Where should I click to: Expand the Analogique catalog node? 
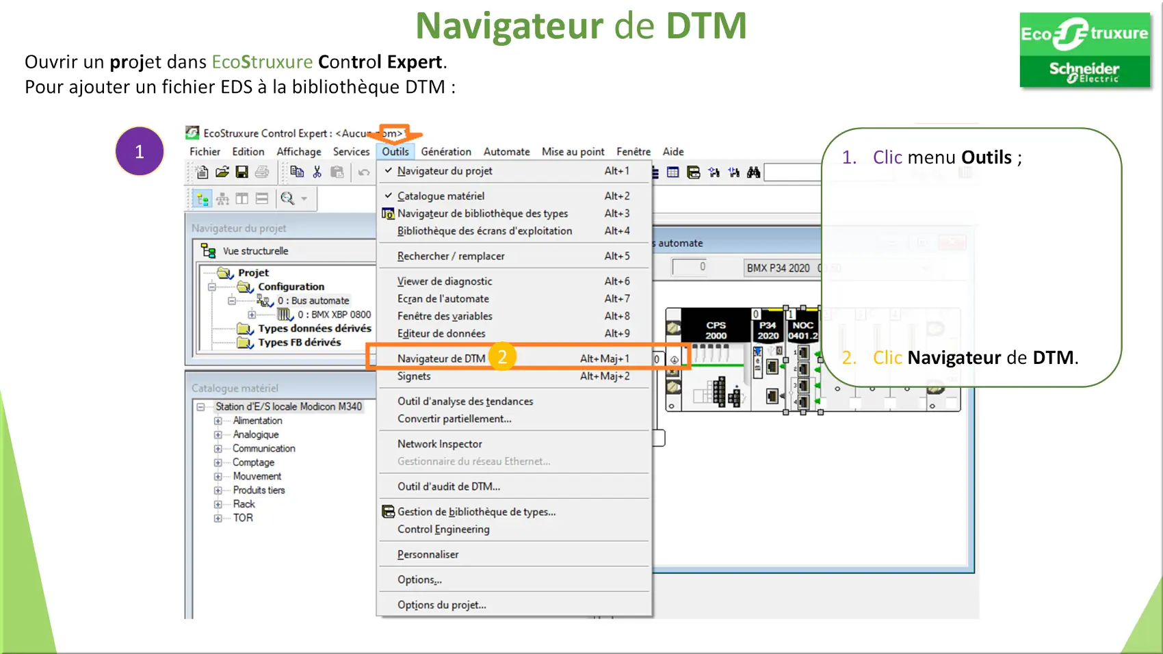[x=218, y=434]
